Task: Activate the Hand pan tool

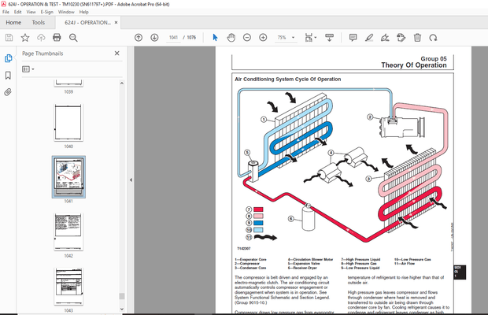Action: pos(231,38)
